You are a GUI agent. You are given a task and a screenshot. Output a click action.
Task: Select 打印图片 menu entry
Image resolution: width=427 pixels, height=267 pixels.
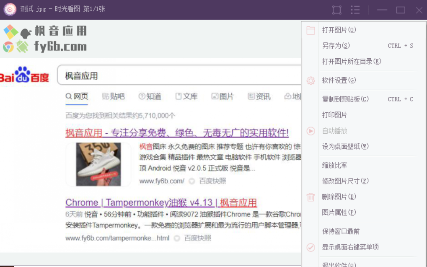(334, 115)
